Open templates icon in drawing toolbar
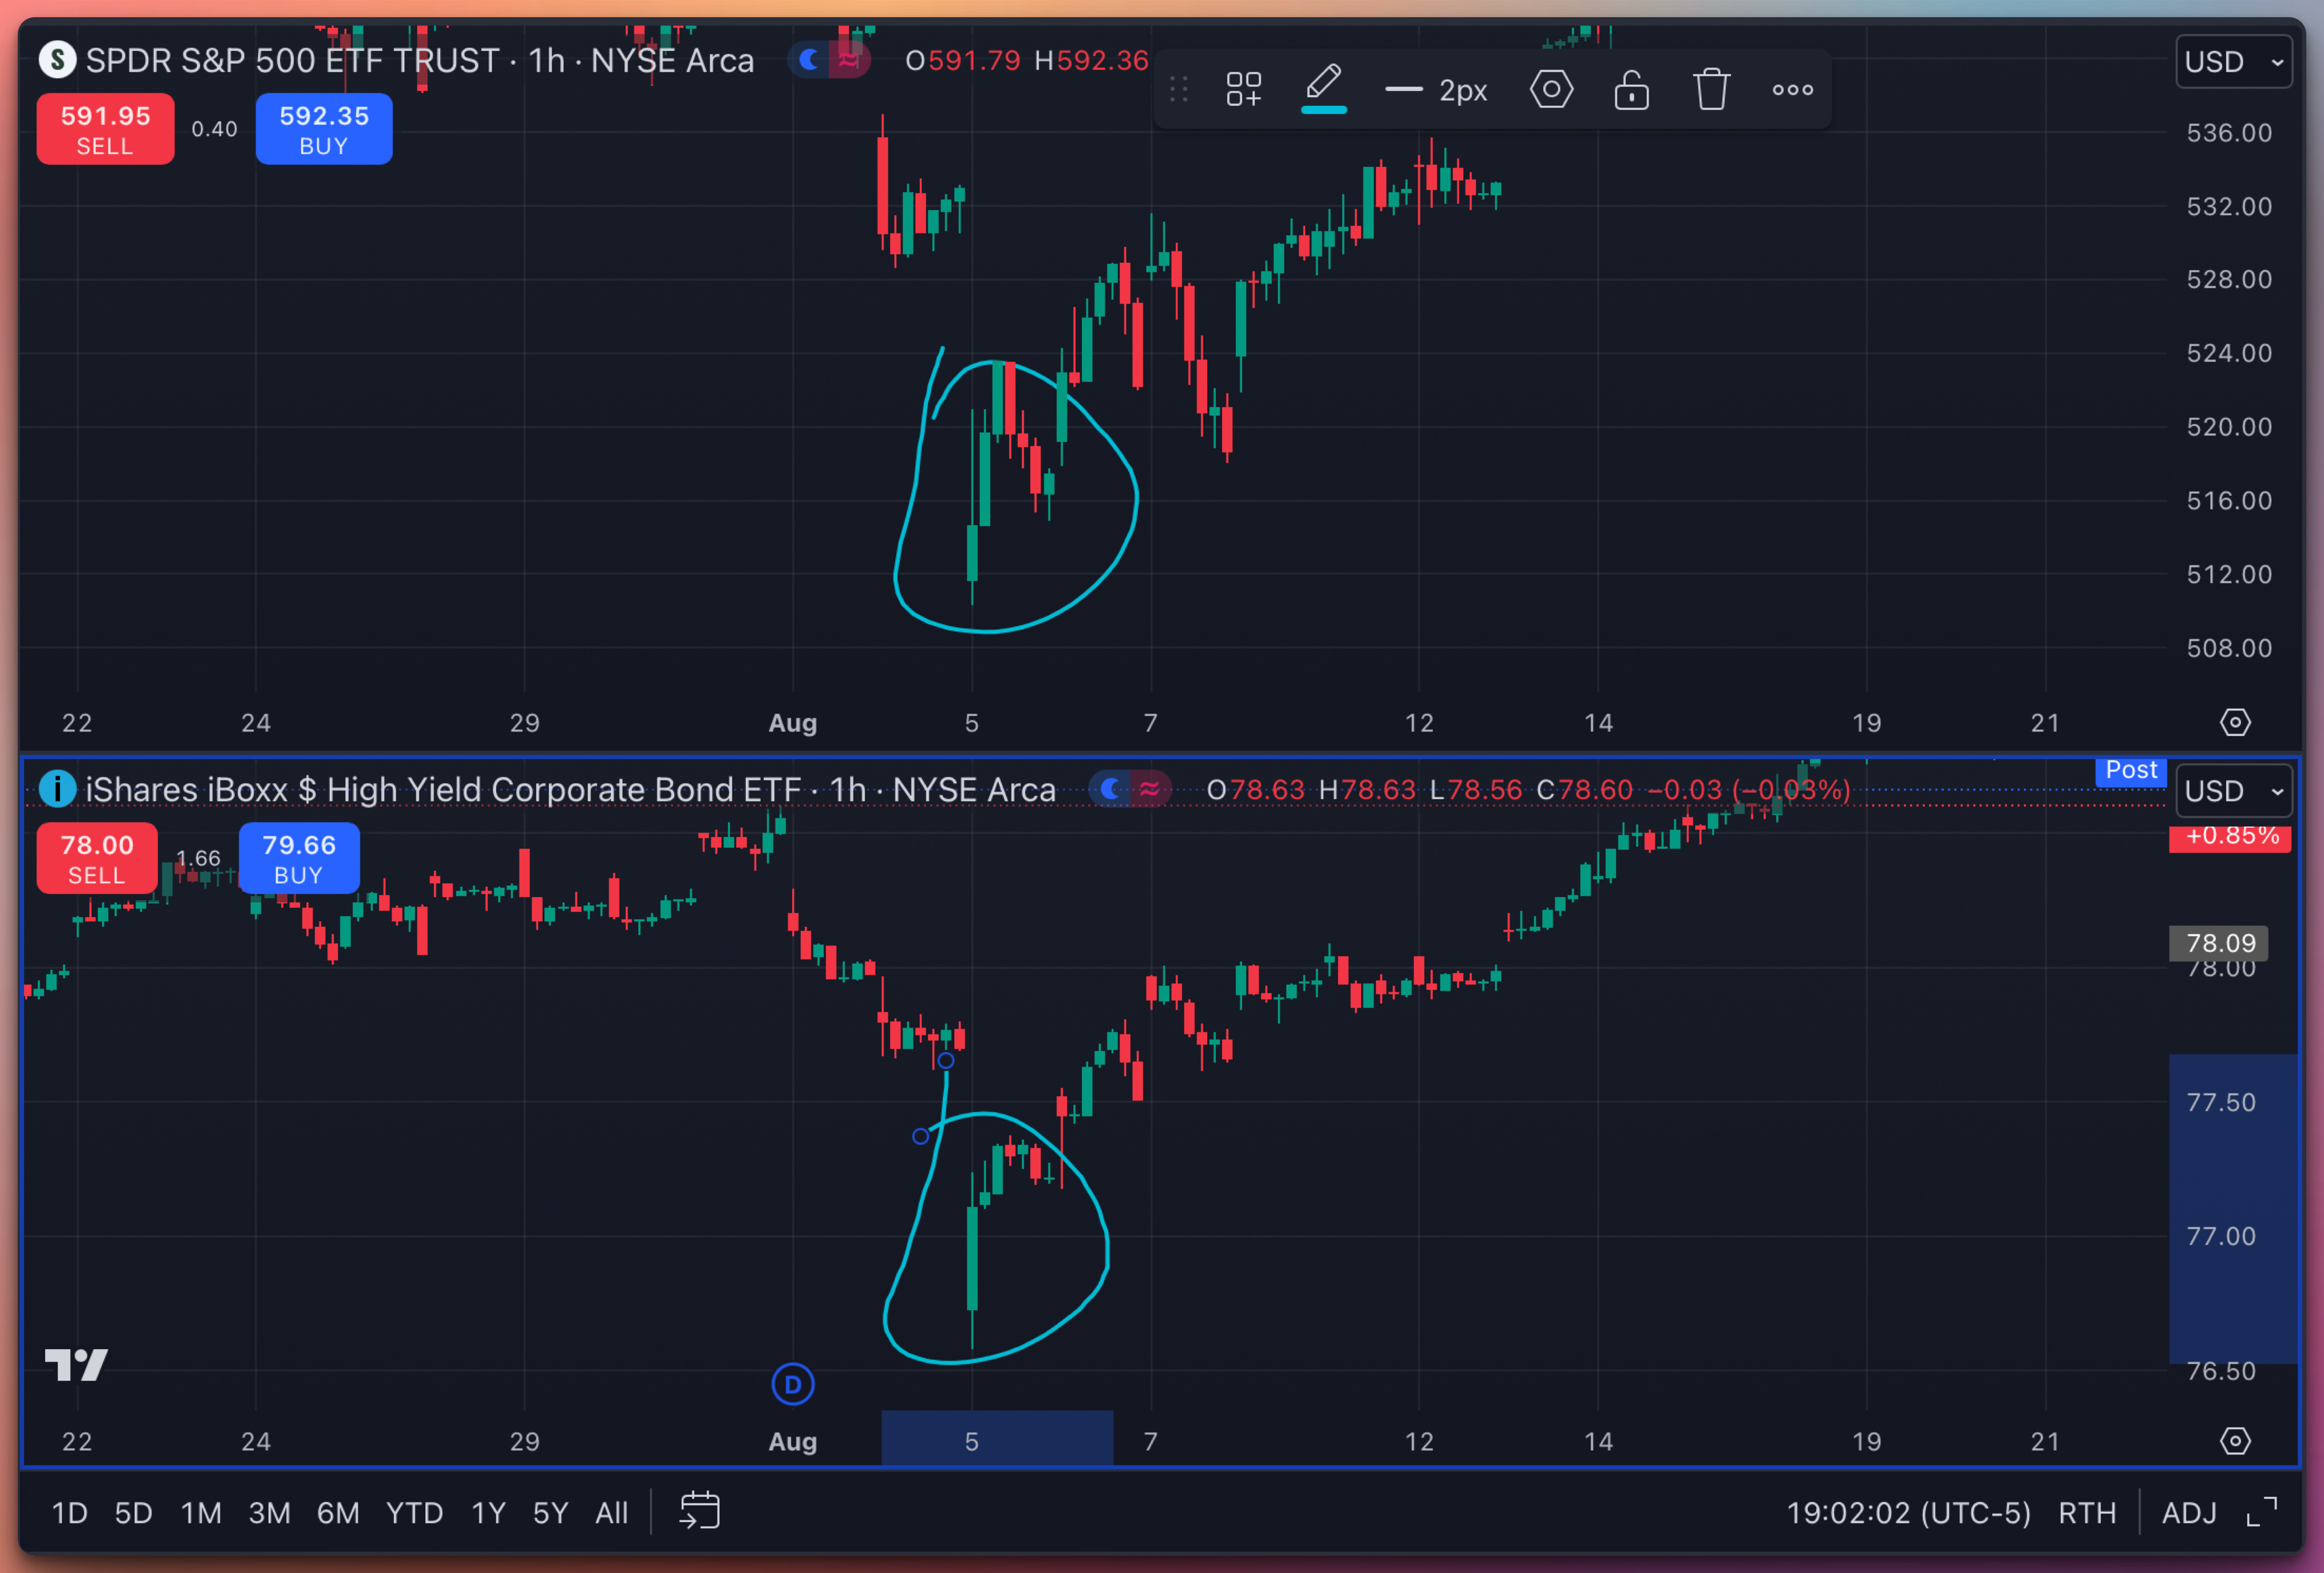The image size is (2324, 1573). (x=1243, y=89)
